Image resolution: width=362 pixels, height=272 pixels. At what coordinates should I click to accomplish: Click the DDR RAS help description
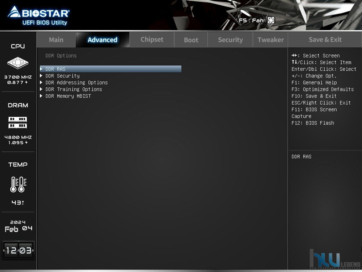301,157
